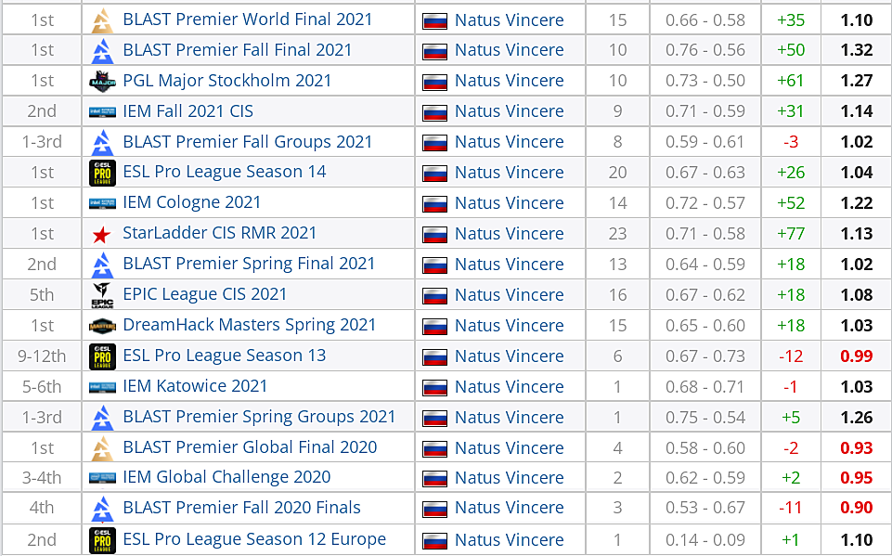Click the StarLadder red star icon

tap(101, 234)
